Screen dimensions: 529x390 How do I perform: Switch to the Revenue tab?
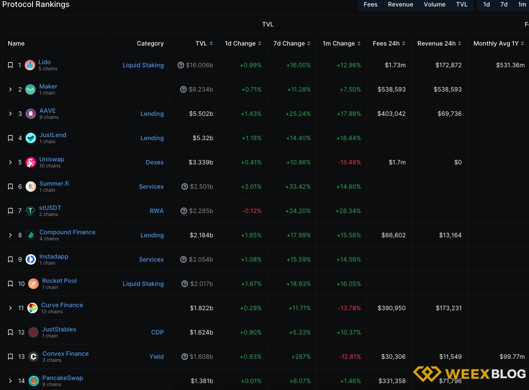pos(400,4)
